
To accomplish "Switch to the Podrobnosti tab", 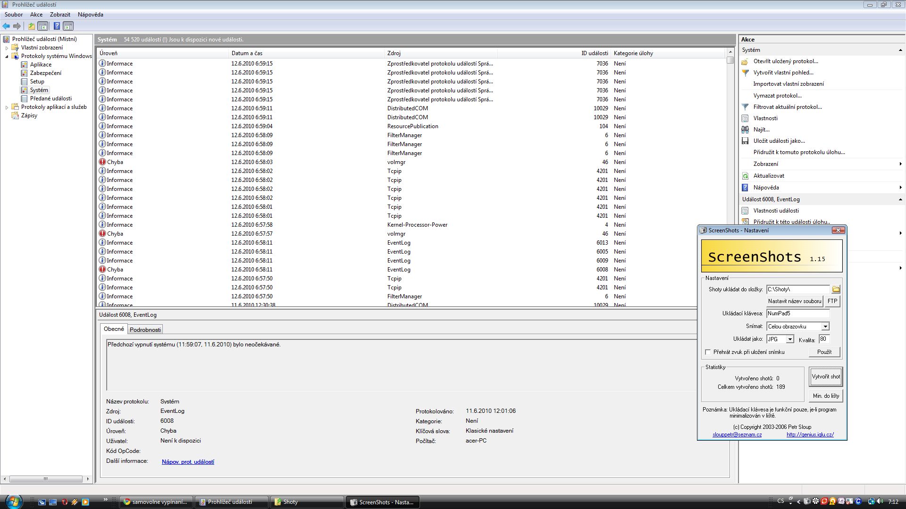I will [x=145, y=329].
